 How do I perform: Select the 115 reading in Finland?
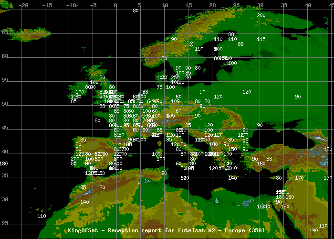[x=261, y=39]
